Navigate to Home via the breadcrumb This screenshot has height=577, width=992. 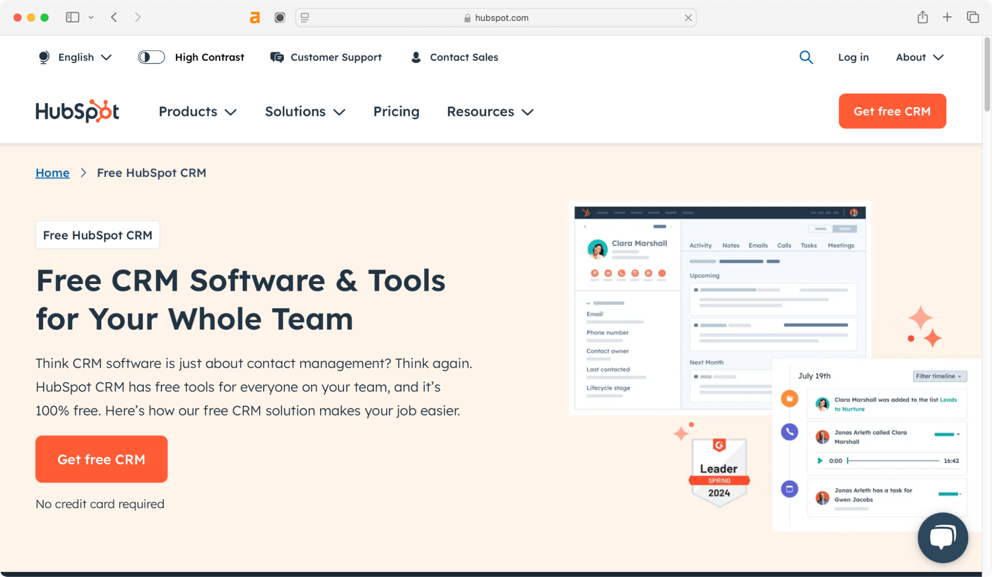[x=52, y=172]
